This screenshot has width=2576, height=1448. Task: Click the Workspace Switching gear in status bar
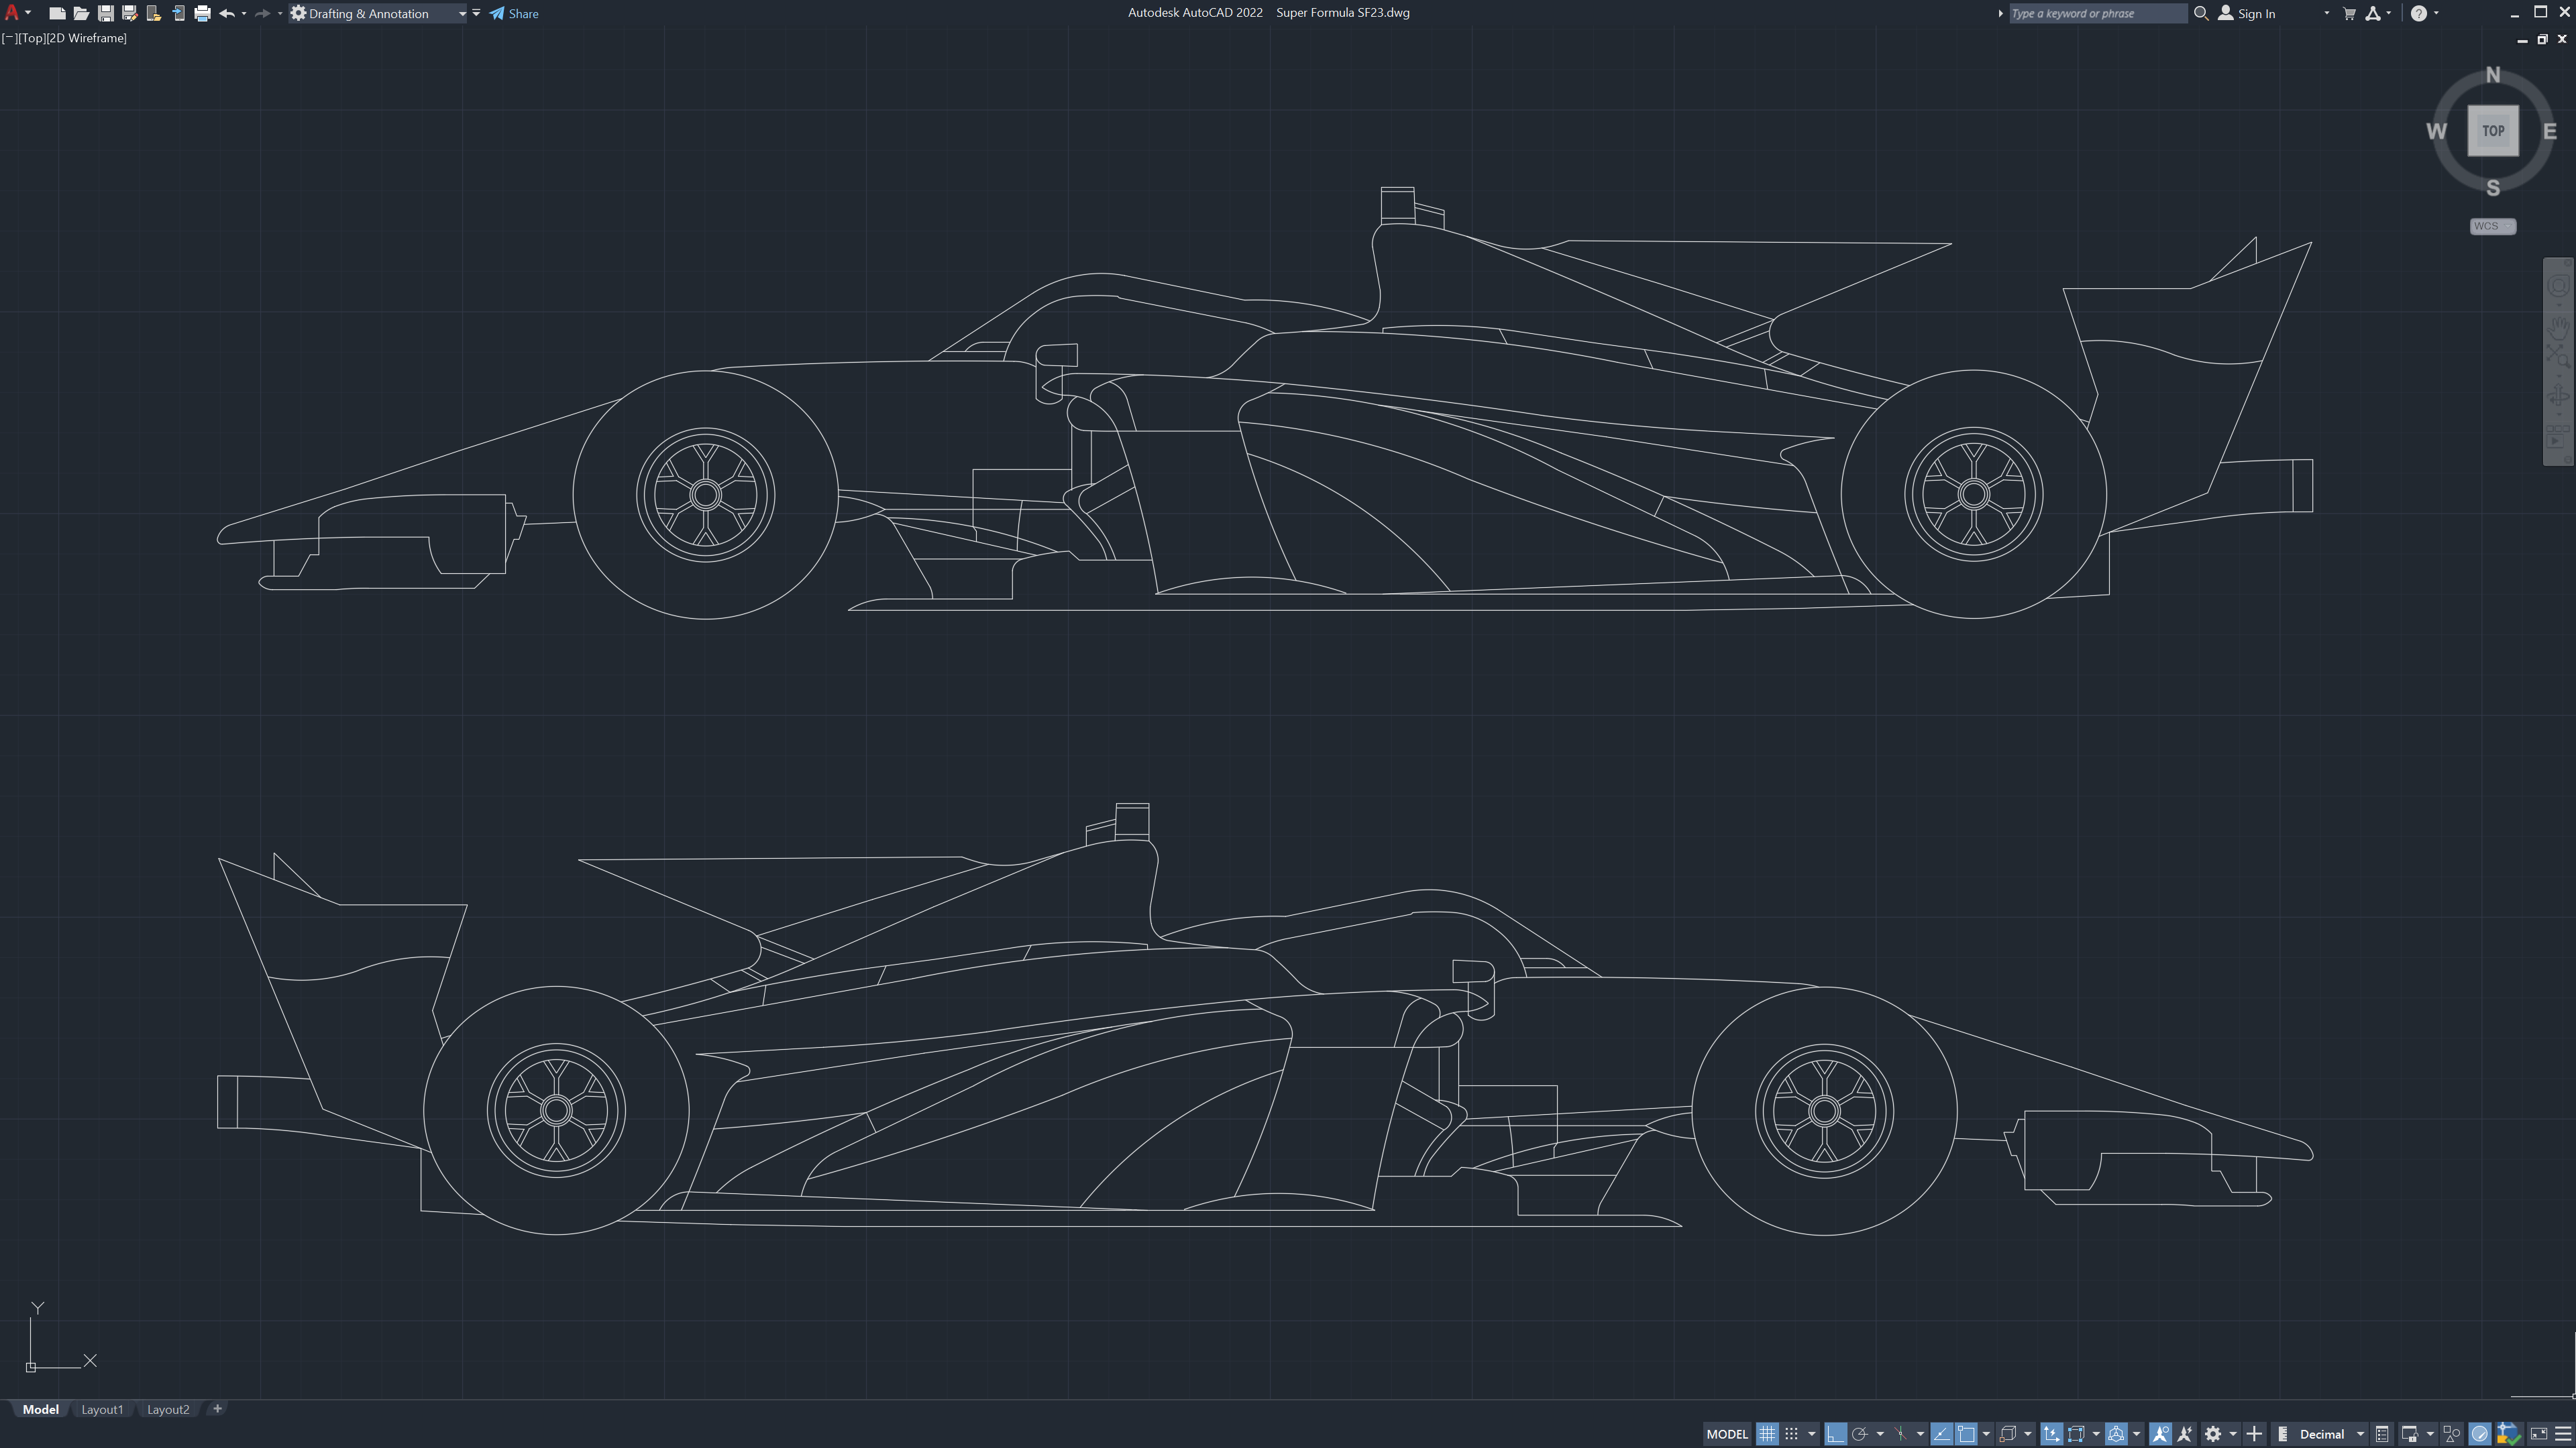(x=2213, y=1434)
